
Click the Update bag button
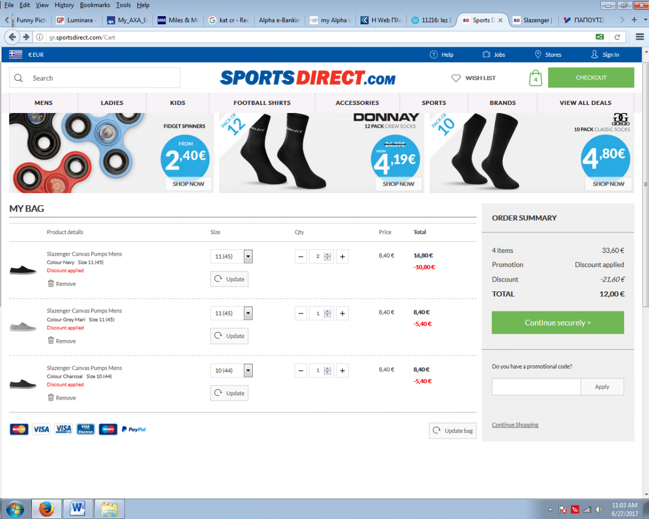tap(453, 431)
